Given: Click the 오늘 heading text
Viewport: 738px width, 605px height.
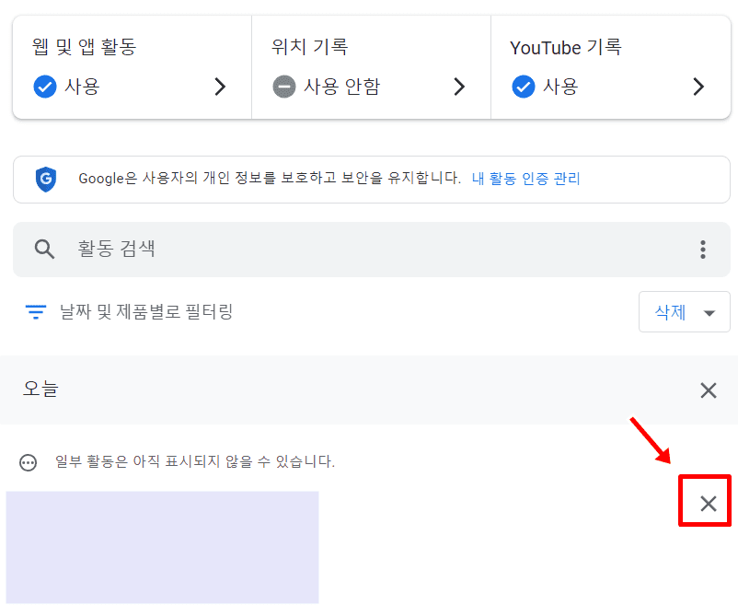Looking at the screenshot, I should point(40,389).
